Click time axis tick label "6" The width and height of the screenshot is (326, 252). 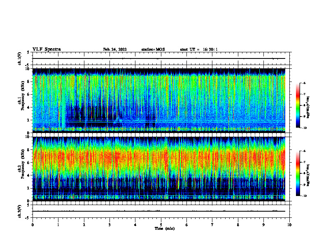tap(187, 225)
